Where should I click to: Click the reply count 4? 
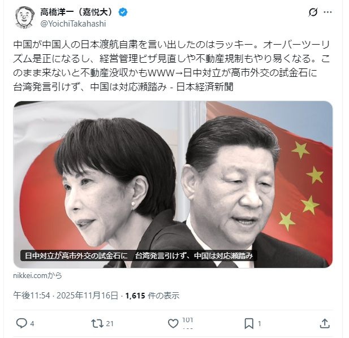coord(32,324)
